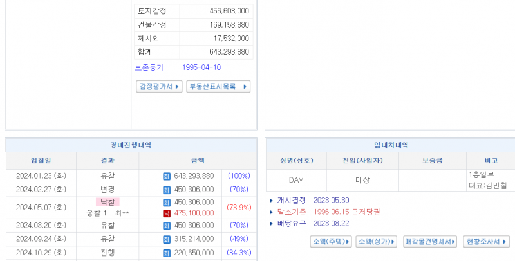Click the 최 icon beside 315,214,000
This screenshot has height=261, width=515.
[167, 239]
